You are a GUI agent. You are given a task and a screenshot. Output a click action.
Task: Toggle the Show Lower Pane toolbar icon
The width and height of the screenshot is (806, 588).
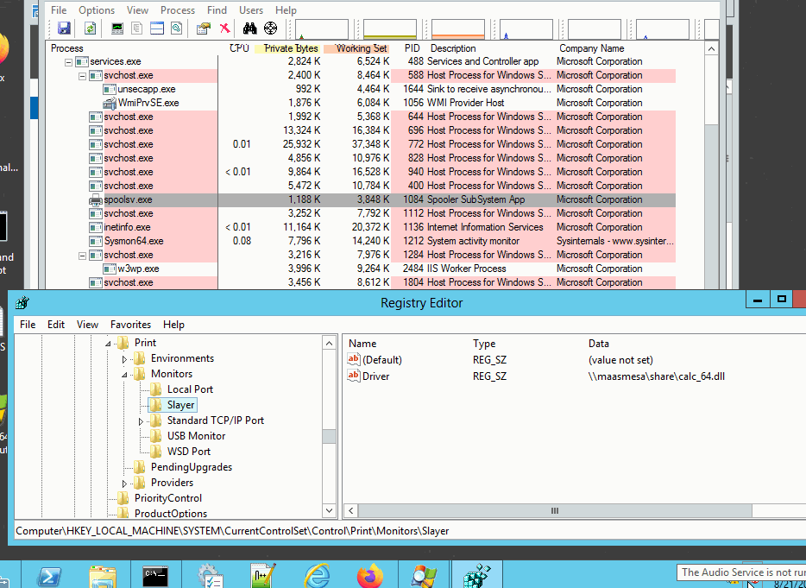coord(157,28)
